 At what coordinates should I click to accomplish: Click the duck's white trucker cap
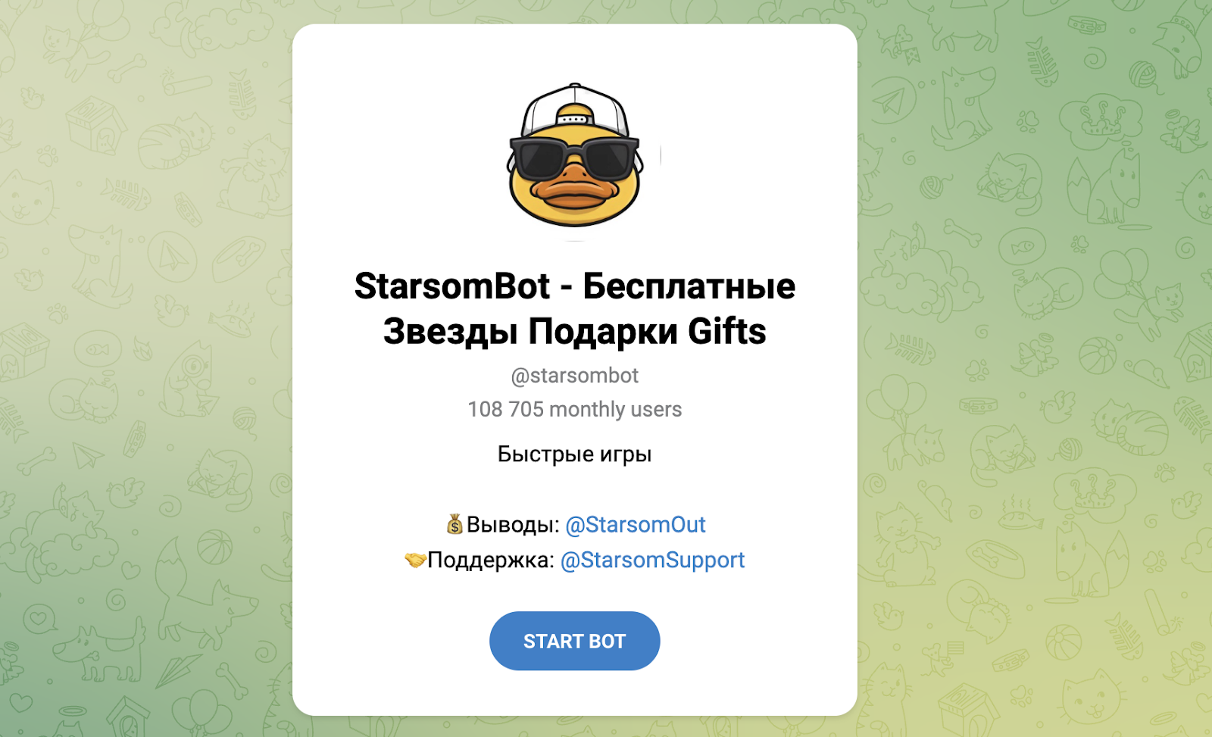[576, 111]
